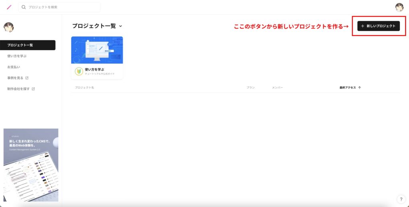Click external link icon beside 制作会社を探す

click(x=34, y=89)
